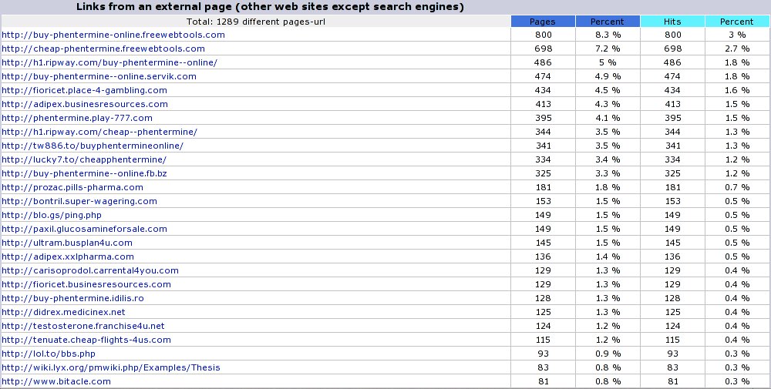Open the adipex.businesresources.com link
The width and height of the screenshot is (771, 389).
click(85, 104)
